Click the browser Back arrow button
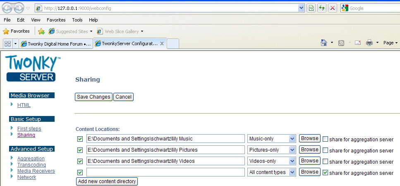 7,8
